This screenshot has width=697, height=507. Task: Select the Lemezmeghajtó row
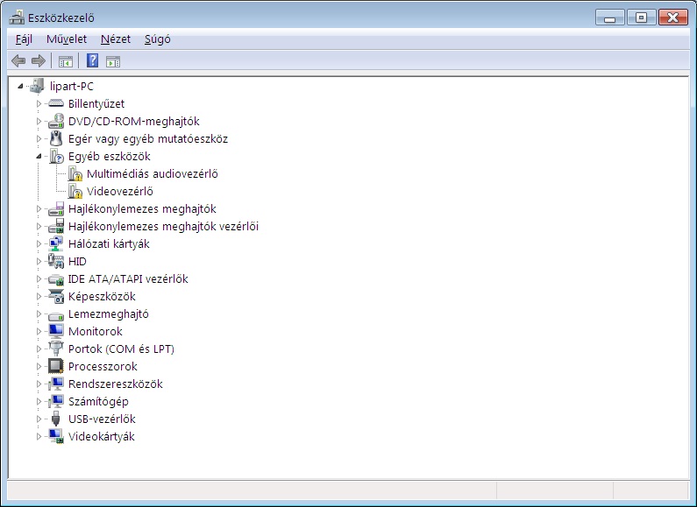109,313
